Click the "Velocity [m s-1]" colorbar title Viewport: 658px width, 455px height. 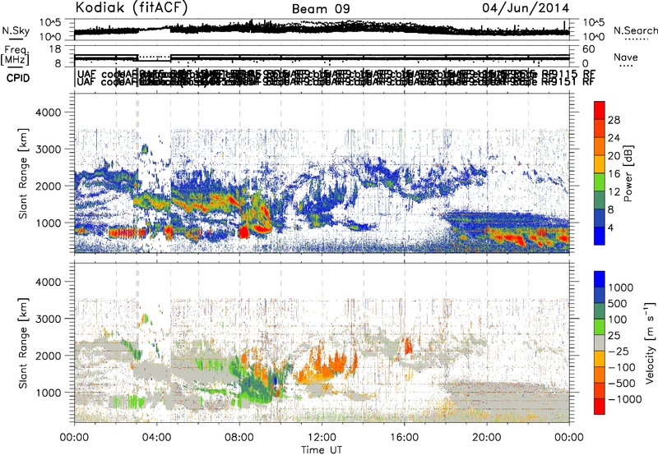pyautogui.click(x=650, y=342)
